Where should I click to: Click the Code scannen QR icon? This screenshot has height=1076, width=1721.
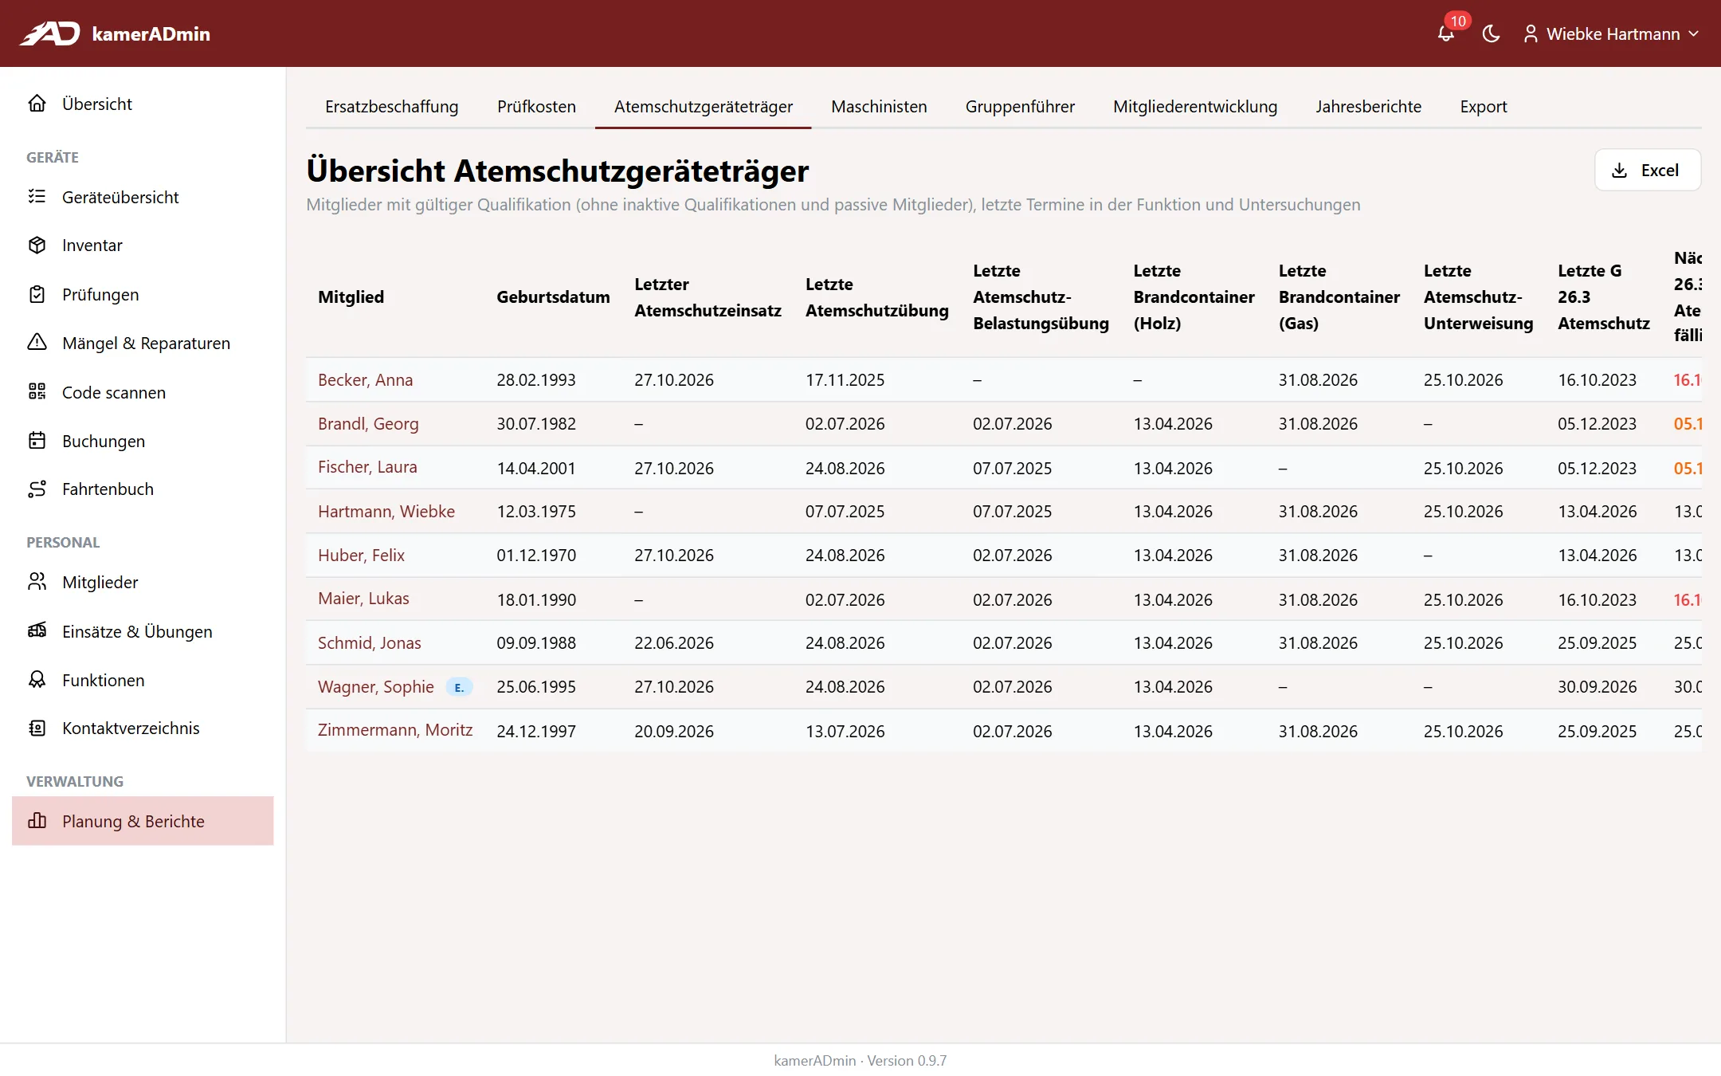[x=37, y=392]
